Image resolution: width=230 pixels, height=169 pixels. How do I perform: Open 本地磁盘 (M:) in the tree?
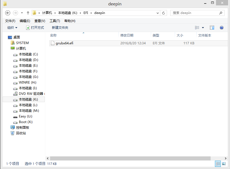click(26, 111)
